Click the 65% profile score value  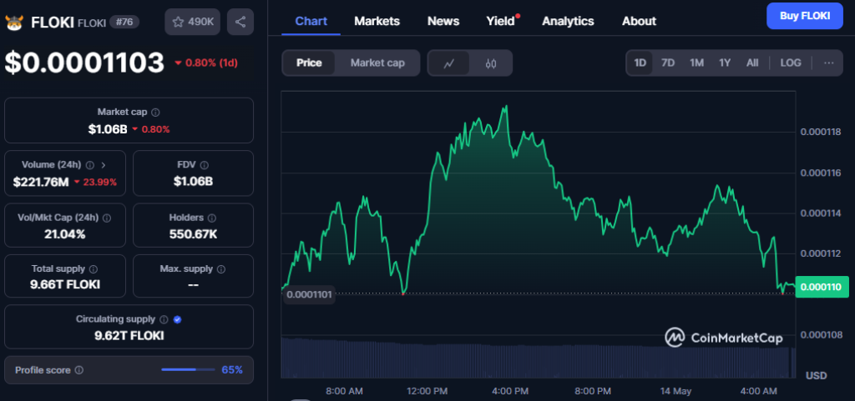point(232,370)
